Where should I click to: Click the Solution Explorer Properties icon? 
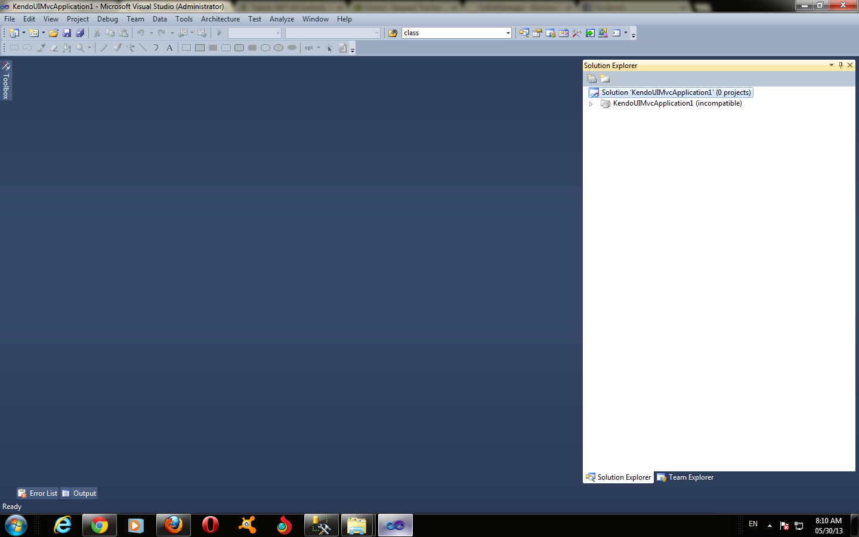click(592, 79)
